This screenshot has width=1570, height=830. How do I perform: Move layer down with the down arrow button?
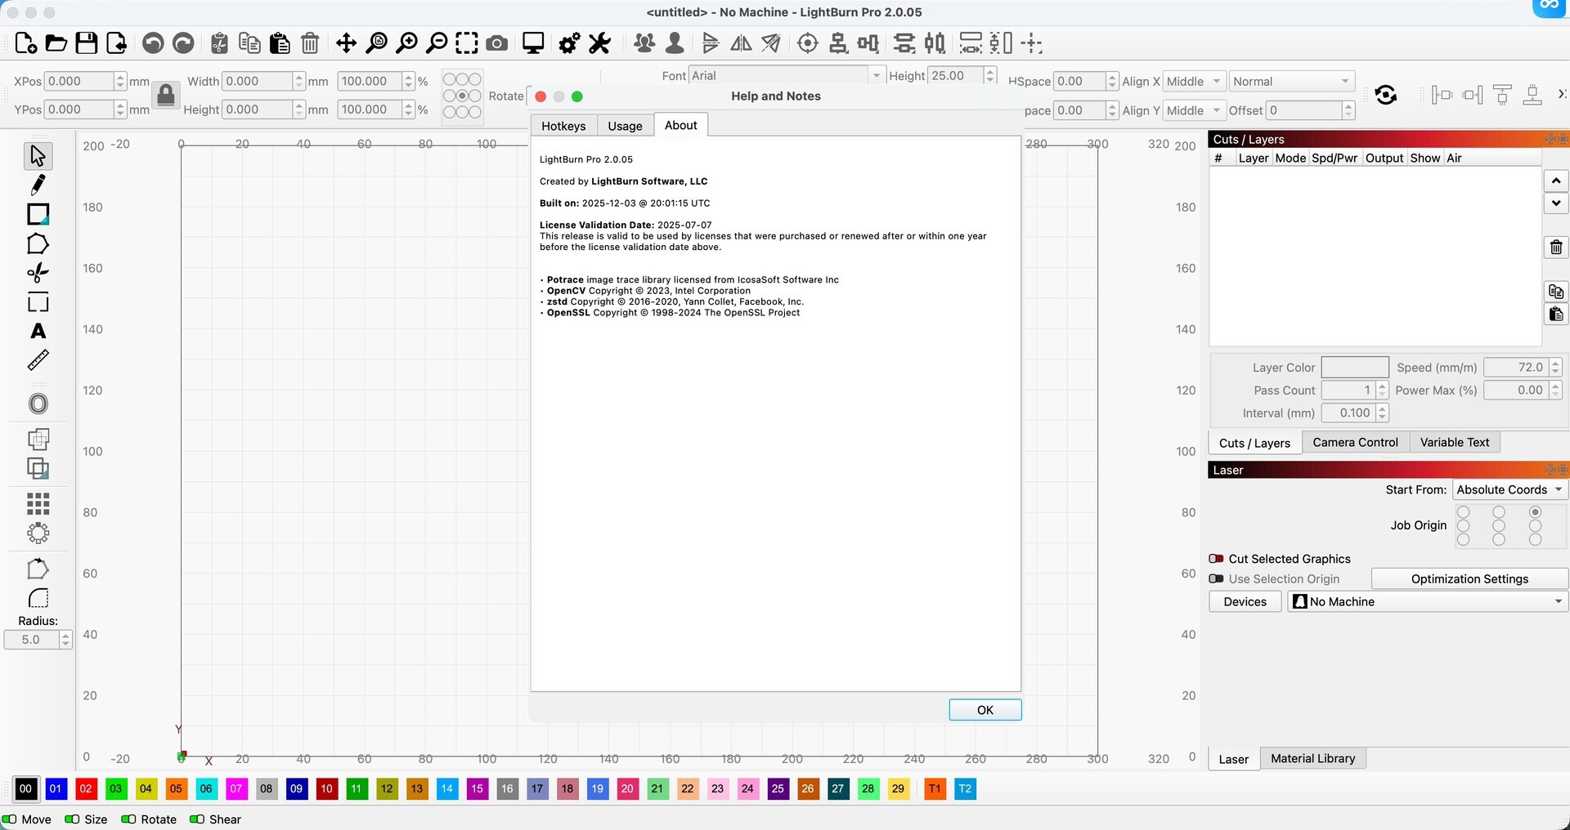pos(1555,203)
